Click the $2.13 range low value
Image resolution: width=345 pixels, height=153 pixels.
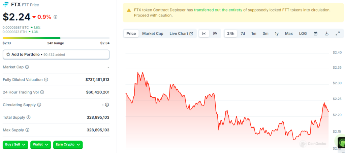(x=7, y=43)
